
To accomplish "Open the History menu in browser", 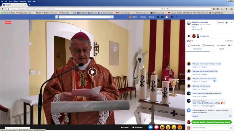I will coord(15,1).
